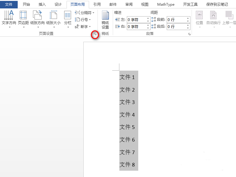Screen dimensions: 236x177
Task: Click the line 文件 6 in document
Action: [127, 140]
